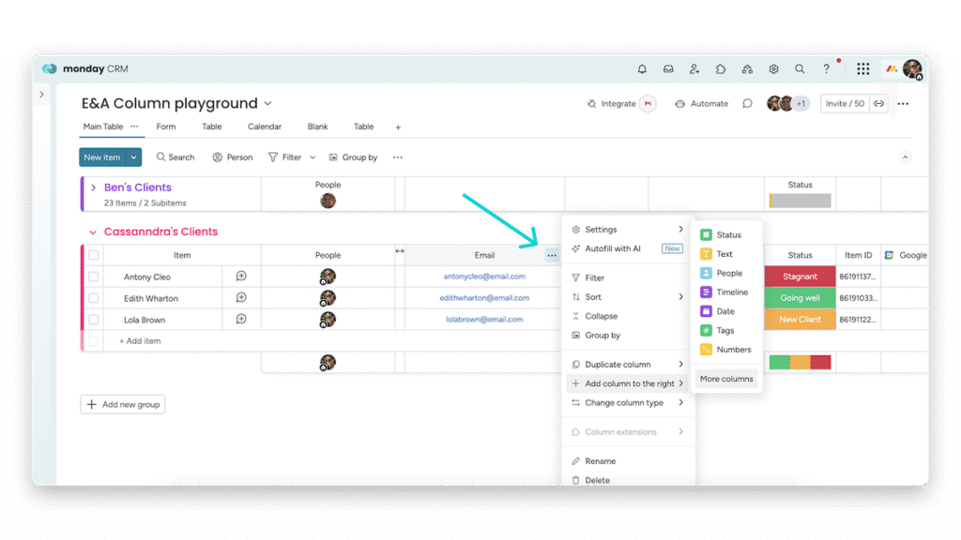Open the apps puzzle piece icon
The image size is (961, 540).
tap(721, 69)
